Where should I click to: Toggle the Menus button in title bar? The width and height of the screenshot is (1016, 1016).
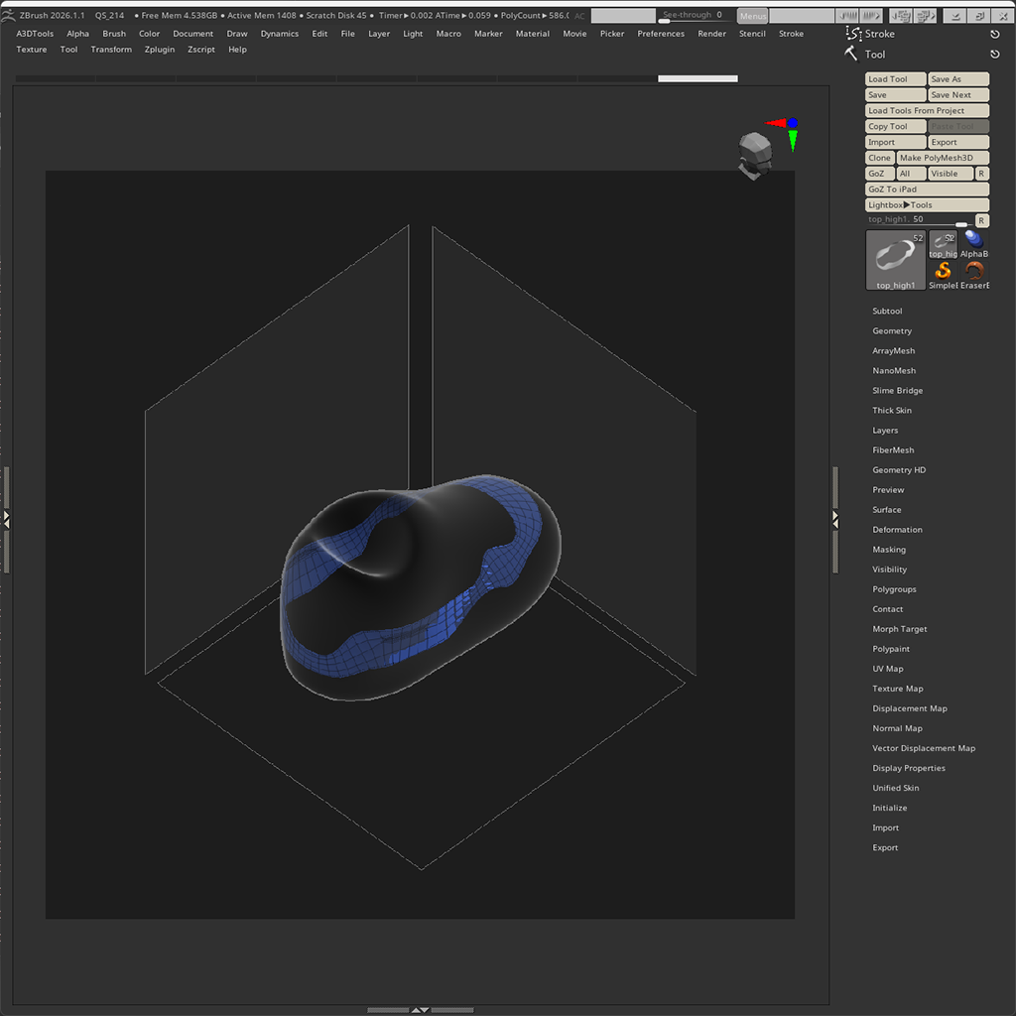click(752, 15)
